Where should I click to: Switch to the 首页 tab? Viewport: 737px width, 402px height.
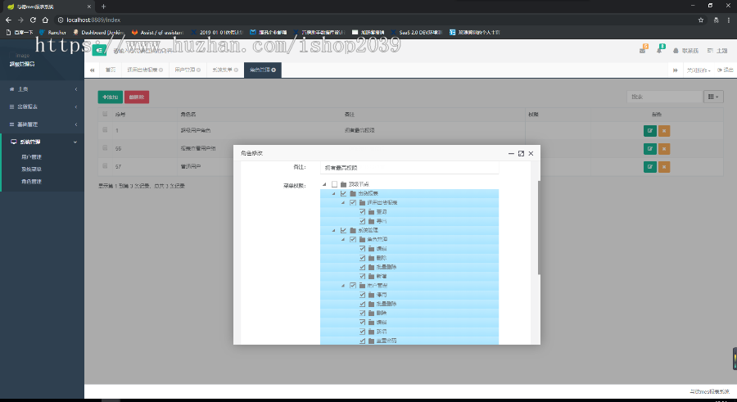click(111, 70)
